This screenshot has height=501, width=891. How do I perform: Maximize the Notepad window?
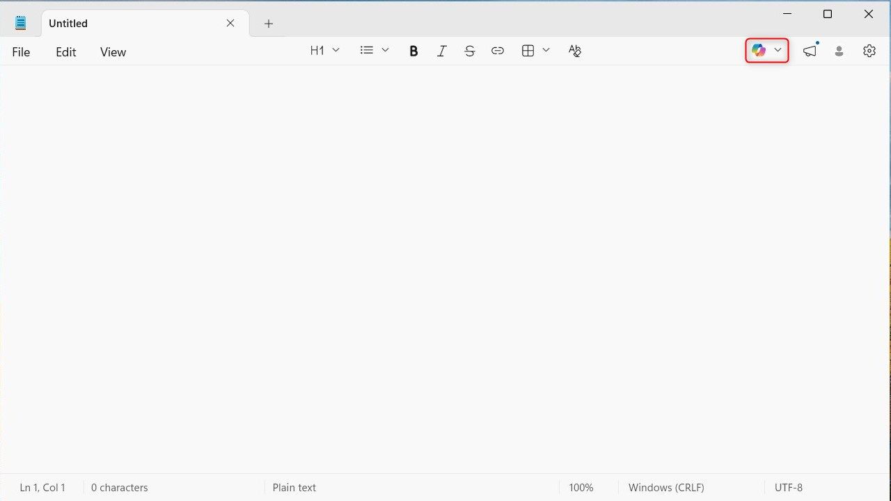[x=828, y=14]
